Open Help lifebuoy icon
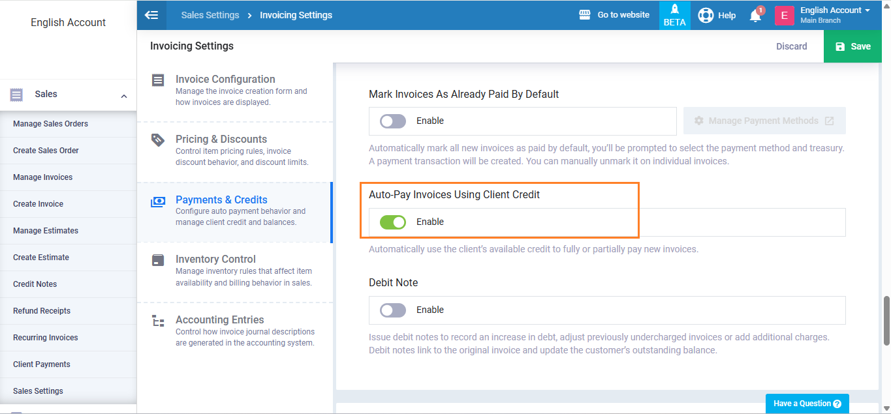This screenshot has width=891, height=414. tap(706, 16)
